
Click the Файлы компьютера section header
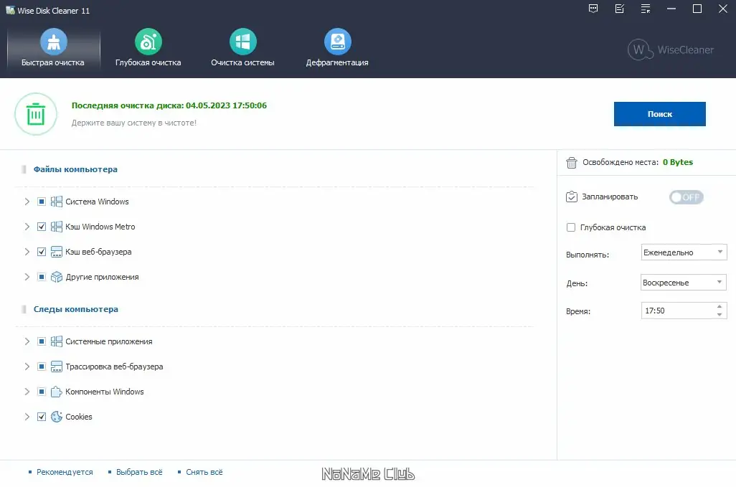point(75,169)
